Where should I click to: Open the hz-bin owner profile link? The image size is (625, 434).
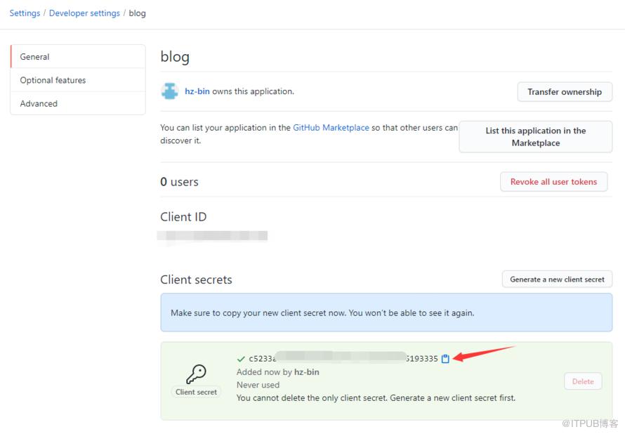pyautogui.click(x=197, y=91)
